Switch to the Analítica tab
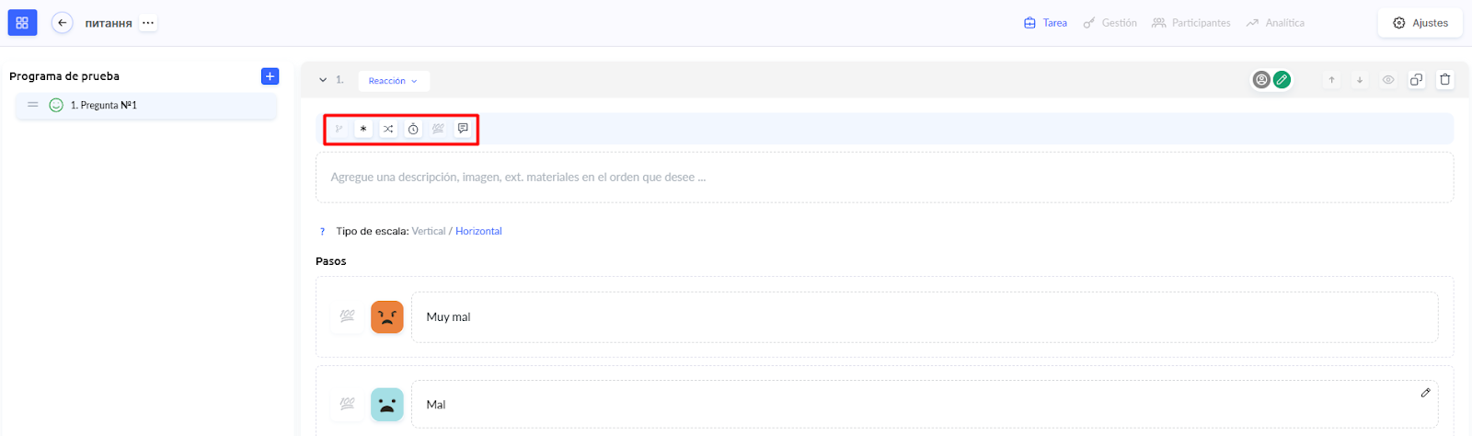This screenshot has height=436, width=1472. pos(1275,23)
